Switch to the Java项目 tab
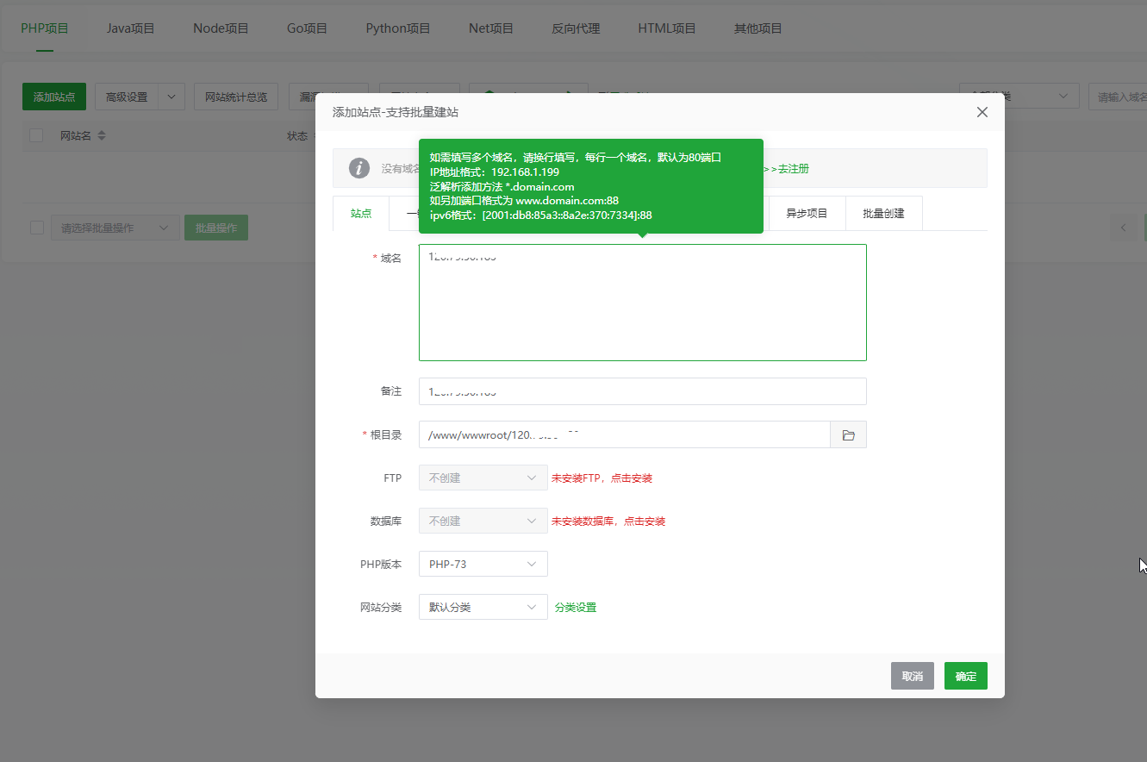This screenshot has width=1147, height=762. 130,28
